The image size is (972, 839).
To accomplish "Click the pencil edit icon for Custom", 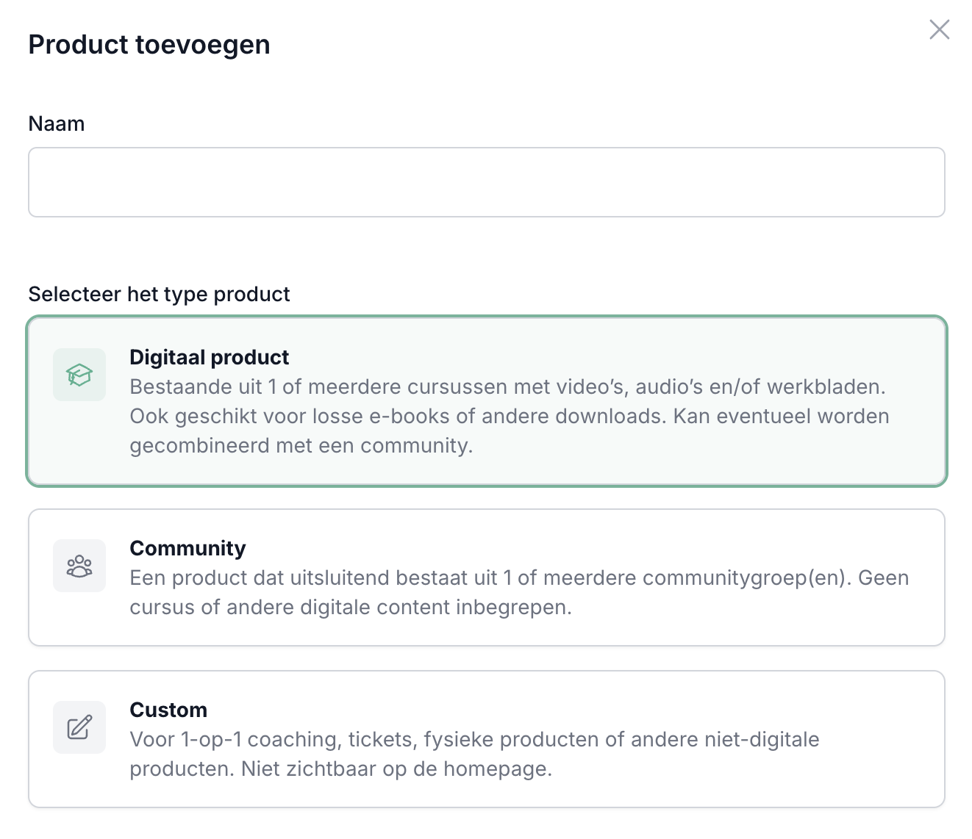I will [79, 727].
